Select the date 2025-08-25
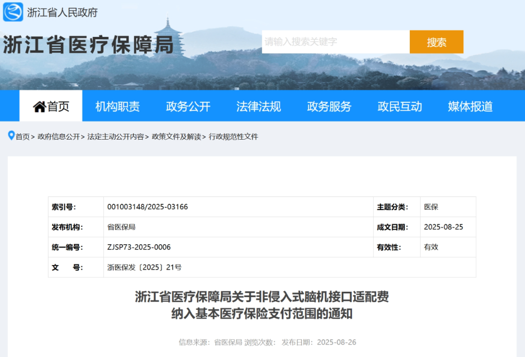 pyautogui.click(x=443, y=227)
